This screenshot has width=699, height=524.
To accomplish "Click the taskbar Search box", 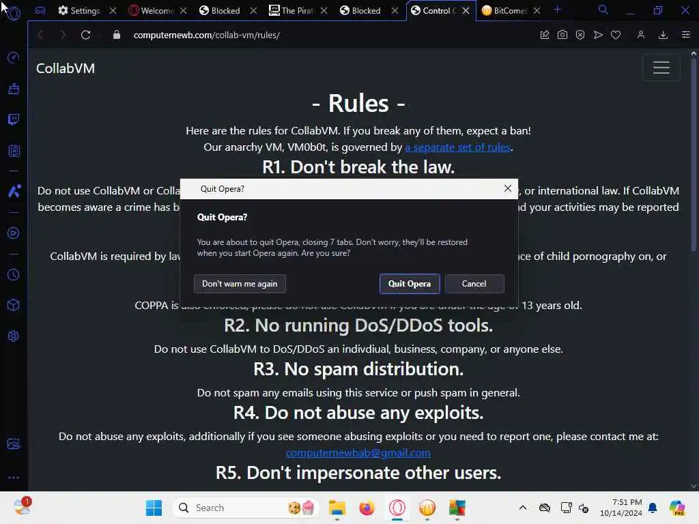I will tap(246, 508).
